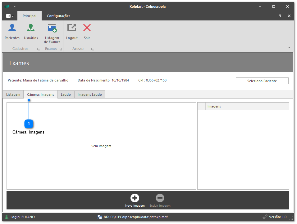Open the Imagens Laudo tab
The height and width of the screenshot is (224, 297).
click(89, 94)
